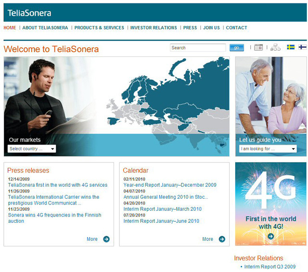Open 'TeliaSonera first in the world with 4G services'
The height and width of the screenshot is (272, 308).
(58, 185)
